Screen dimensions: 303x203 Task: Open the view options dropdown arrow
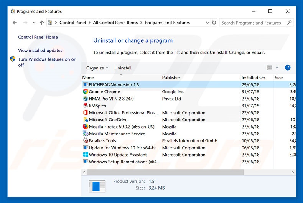pyautogui.click(x=277, y=68)
